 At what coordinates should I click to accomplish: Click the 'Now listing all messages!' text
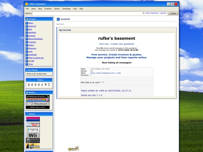[x=117, y=63]
